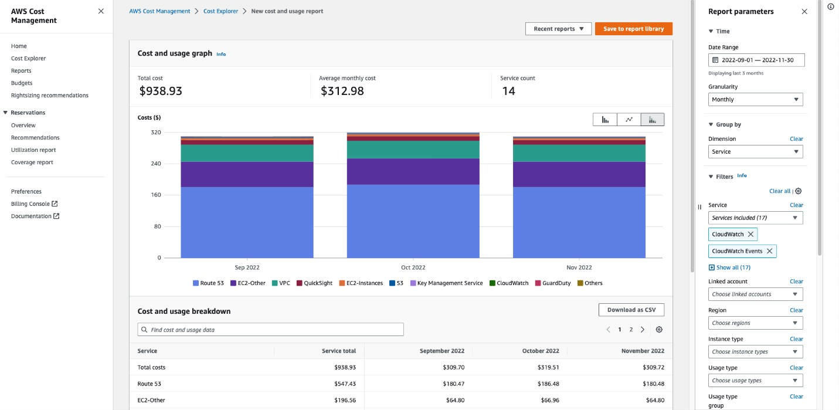Open table preferences gear icon
This screenshot has height=410, width=839.
tap(659, 329)
